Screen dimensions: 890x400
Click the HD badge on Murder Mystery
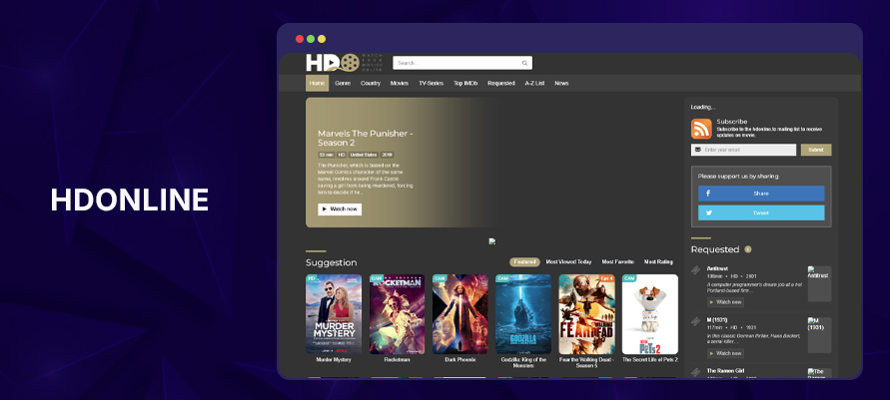[x=311, y=278]
